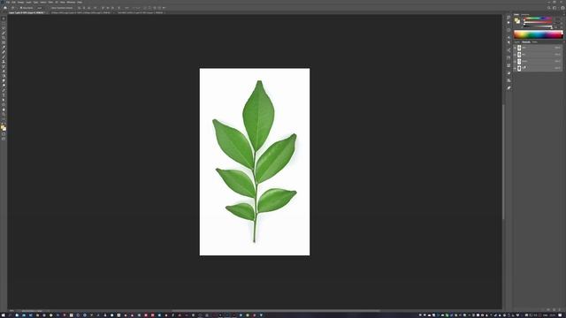Toggle visibility of the Blue channel
566x318 pixels.
(x=515, y=68)
